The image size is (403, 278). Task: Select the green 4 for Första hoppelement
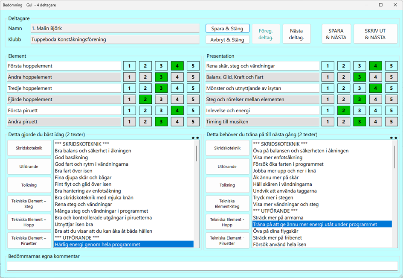[177, 66]
